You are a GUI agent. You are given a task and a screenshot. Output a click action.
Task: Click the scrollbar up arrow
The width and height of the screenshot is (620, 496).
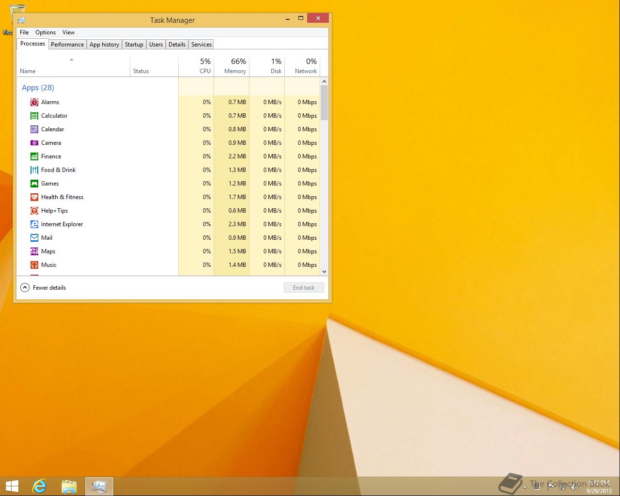325,81
